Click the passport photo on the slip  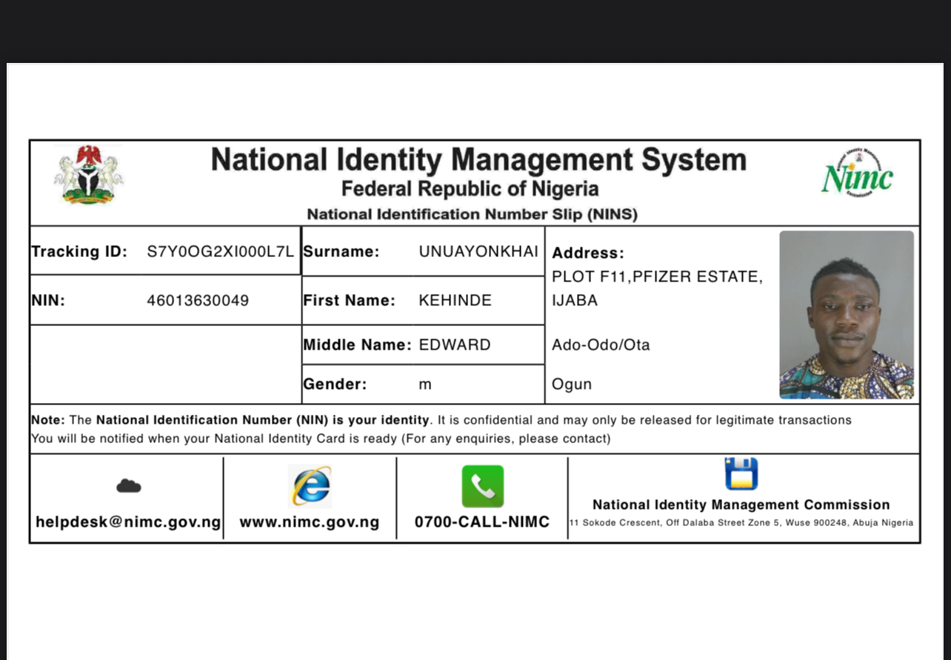[846, 315]
